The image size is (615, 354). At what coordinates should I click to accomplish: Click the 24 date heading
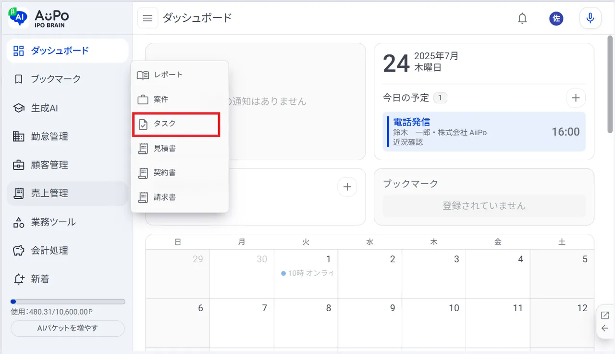coord(396,63)
